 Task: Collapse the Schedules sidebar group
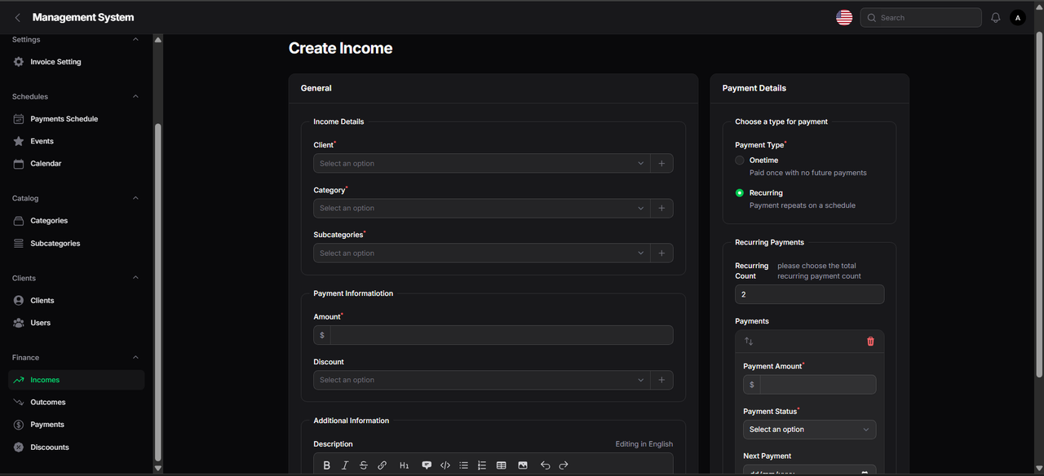point(135,97)
